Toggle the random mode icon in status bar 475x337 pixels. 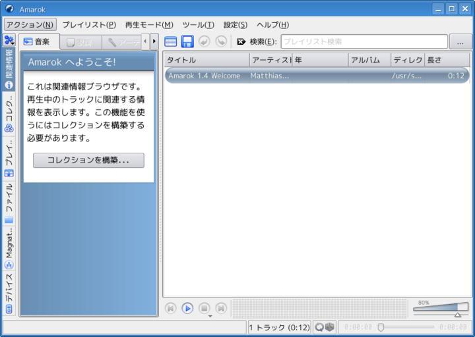click(329, 326)
